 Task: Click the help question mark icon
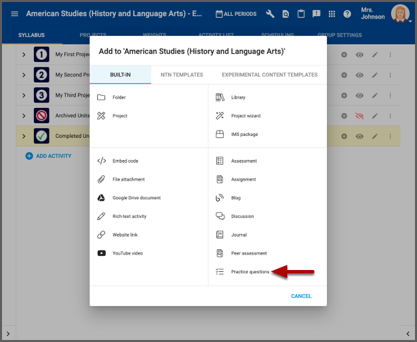(347, 14)
